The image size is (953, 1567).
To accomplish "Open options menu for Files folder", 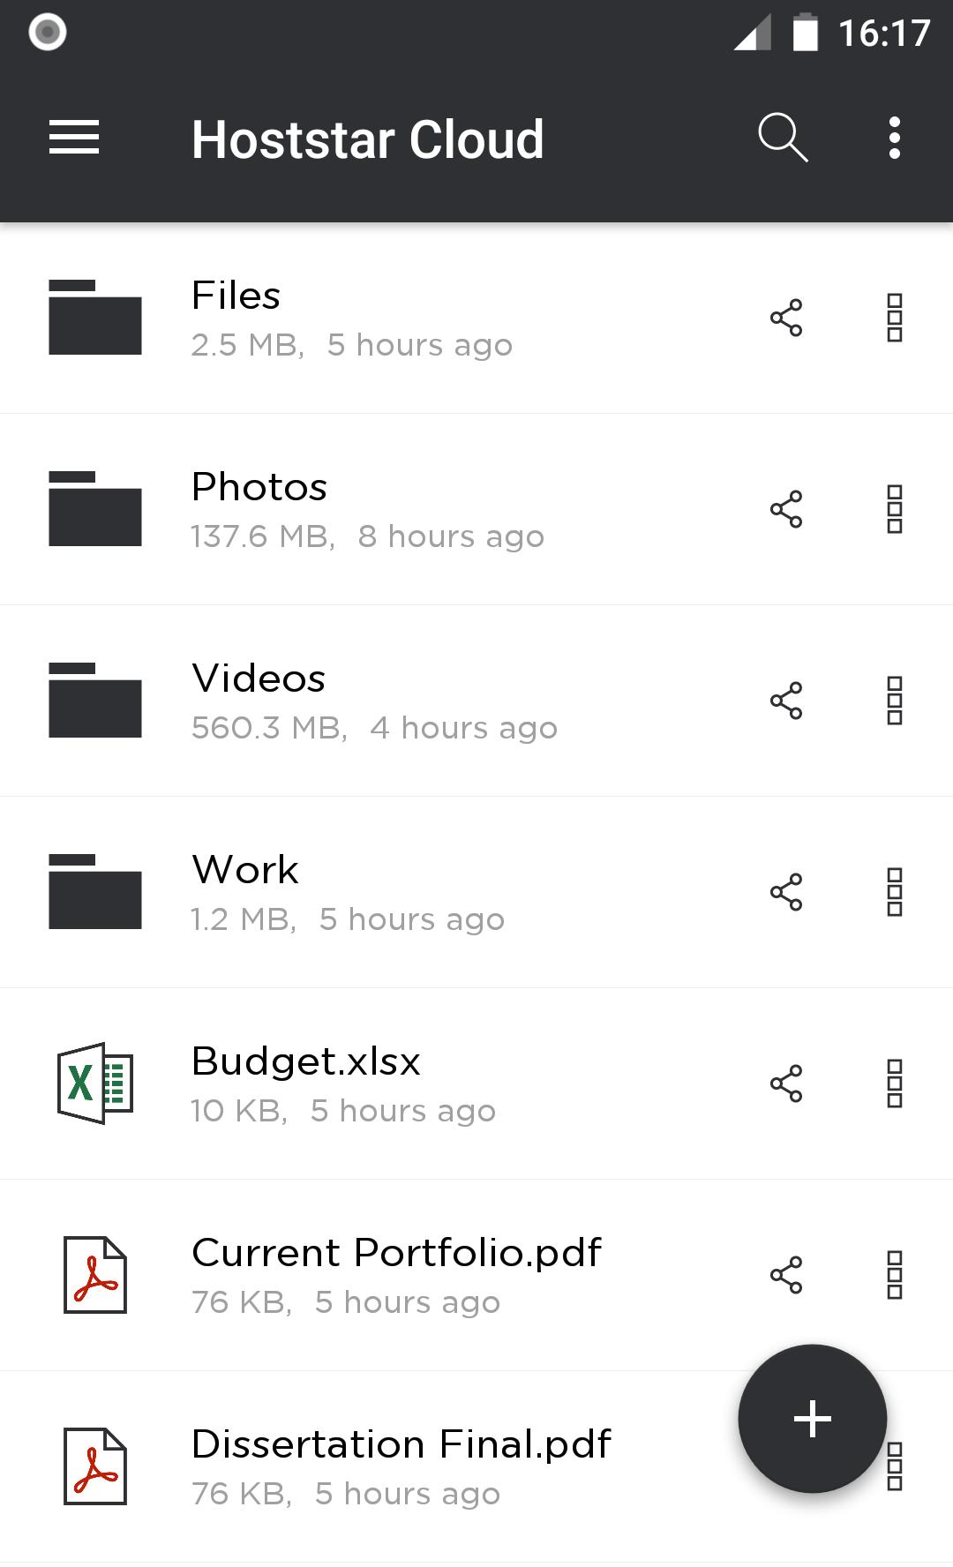I will click(894, 318).
